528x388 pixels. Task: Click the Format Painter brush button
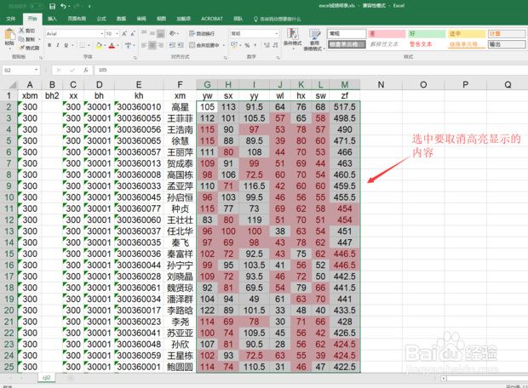(x=29, y=48)
